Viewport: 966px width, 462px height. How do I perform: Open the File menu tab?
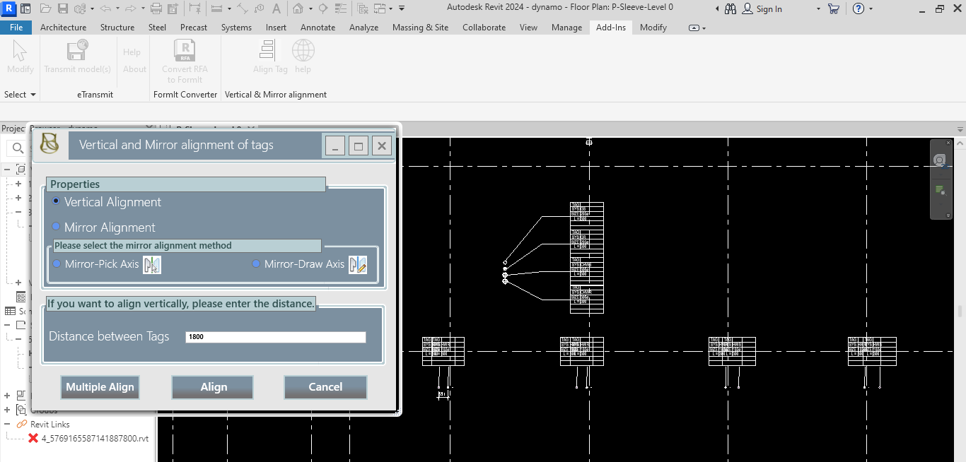[x=16, y=28]
